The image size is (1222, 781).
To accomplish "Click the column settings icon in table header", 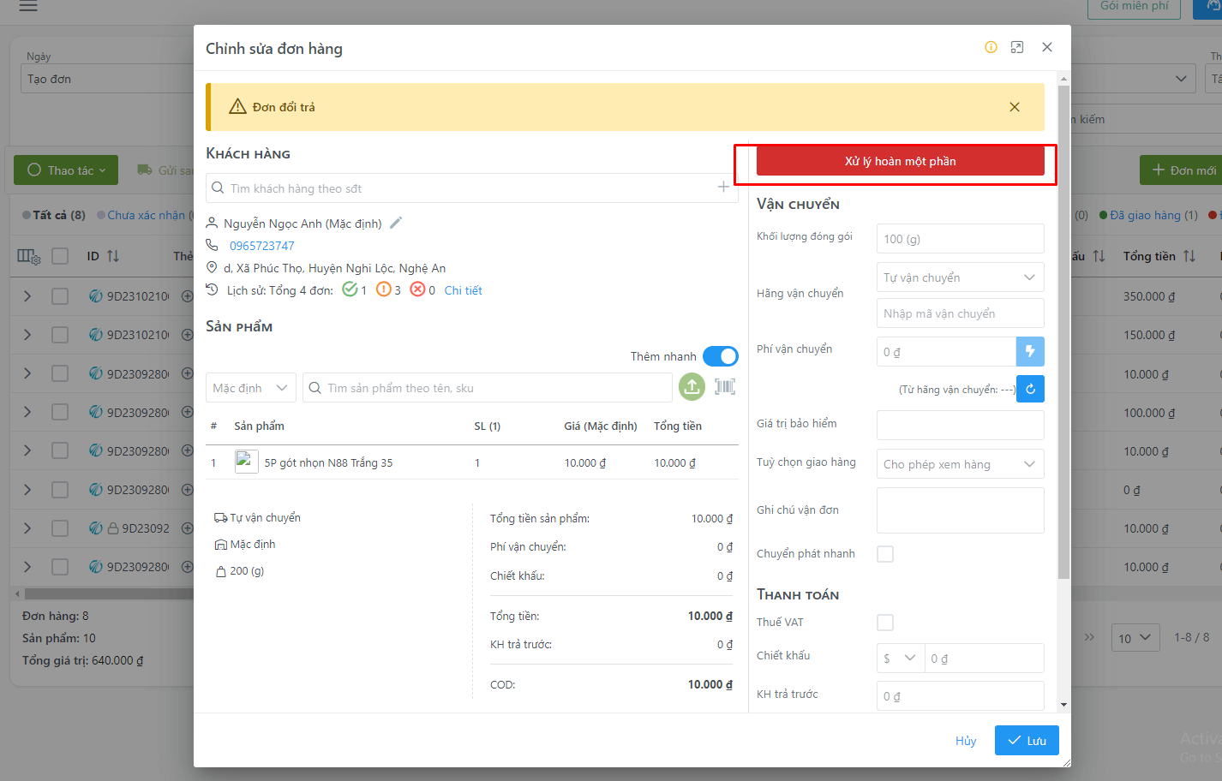I will pos(29,256).
